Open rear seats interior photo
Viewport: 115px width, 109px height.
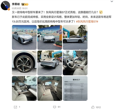[x=50, y=88]
